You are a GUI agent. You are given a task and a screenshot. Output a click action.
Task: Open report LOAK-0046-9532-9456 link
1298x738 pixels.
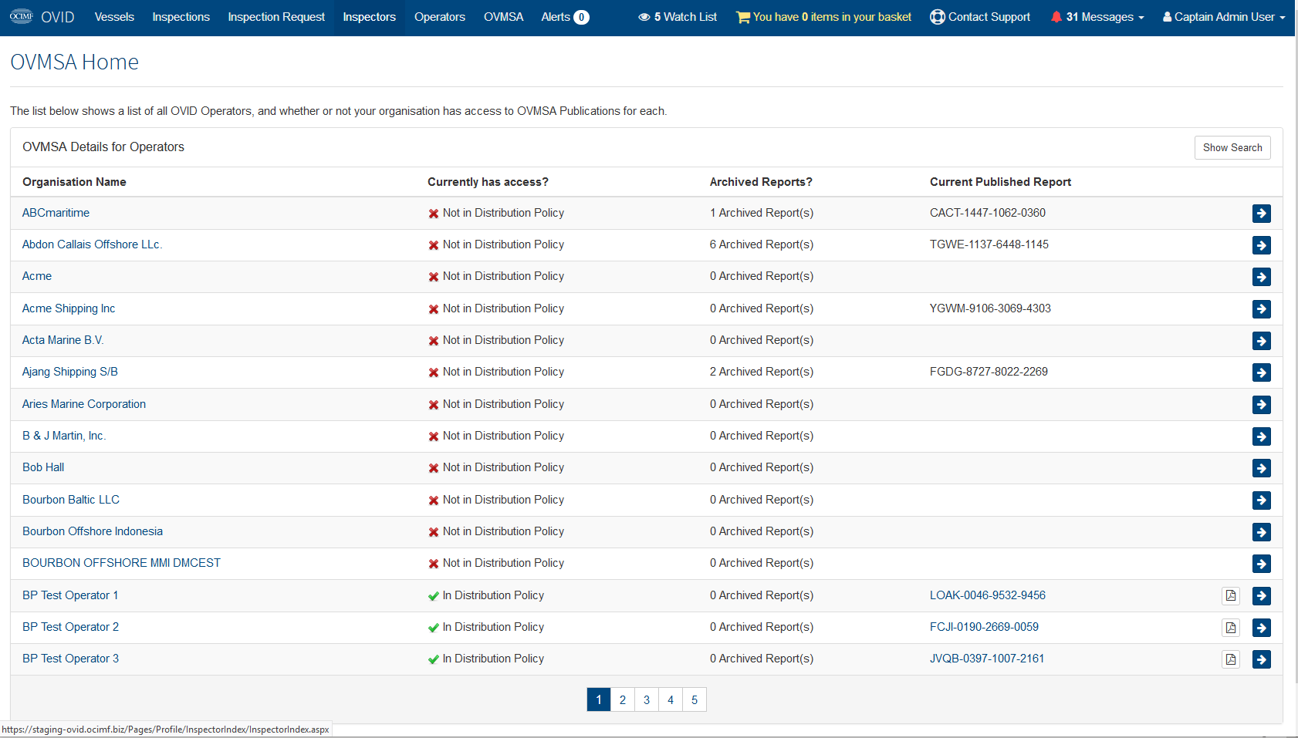coord(988,595)
